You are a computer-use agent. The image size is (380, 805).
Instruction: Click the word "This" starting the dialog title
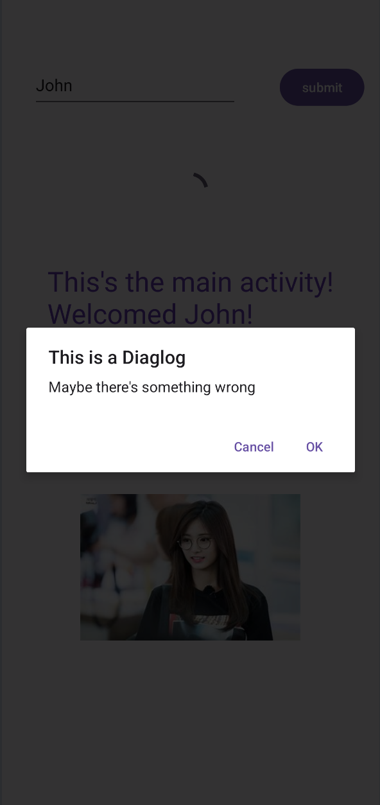pos(65,357)
